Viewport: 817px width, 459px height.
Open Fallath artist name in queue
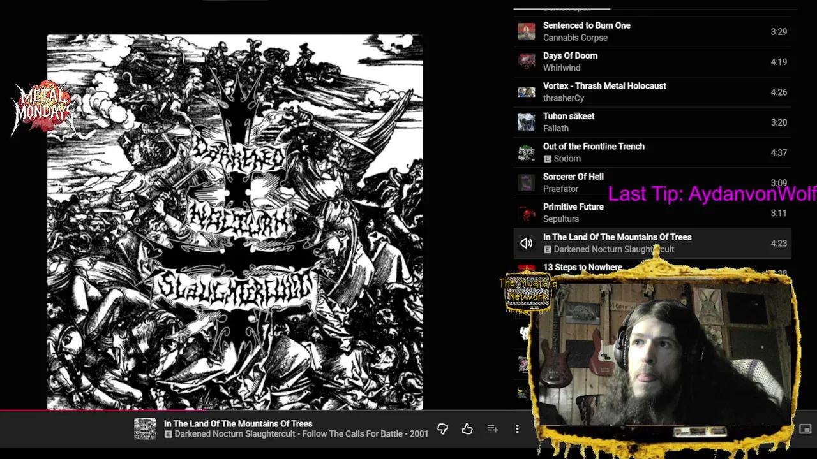[x=556, y=128]
